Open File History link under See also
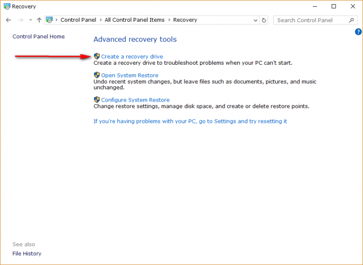Viewport: 363px width, 265px height. click(x=27, y=254)
